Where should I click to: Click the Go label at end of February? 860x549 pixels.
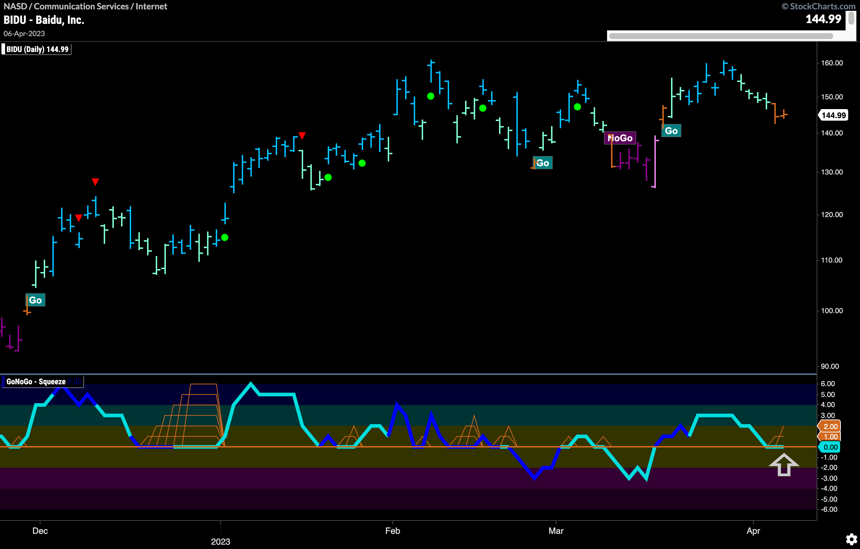[543, 163]
